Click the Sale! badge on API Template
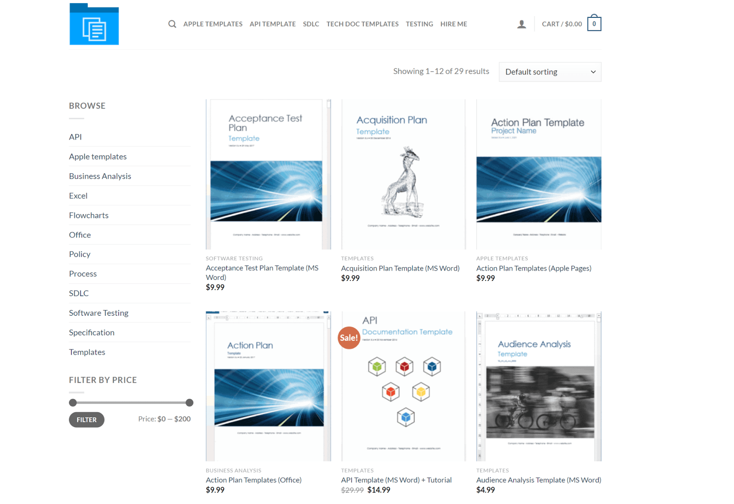The image size is (734, 504). pos(349,338)
